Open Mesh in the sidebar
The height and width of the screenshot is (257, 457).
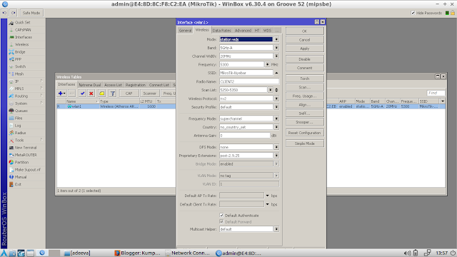(x=19, y=74)
